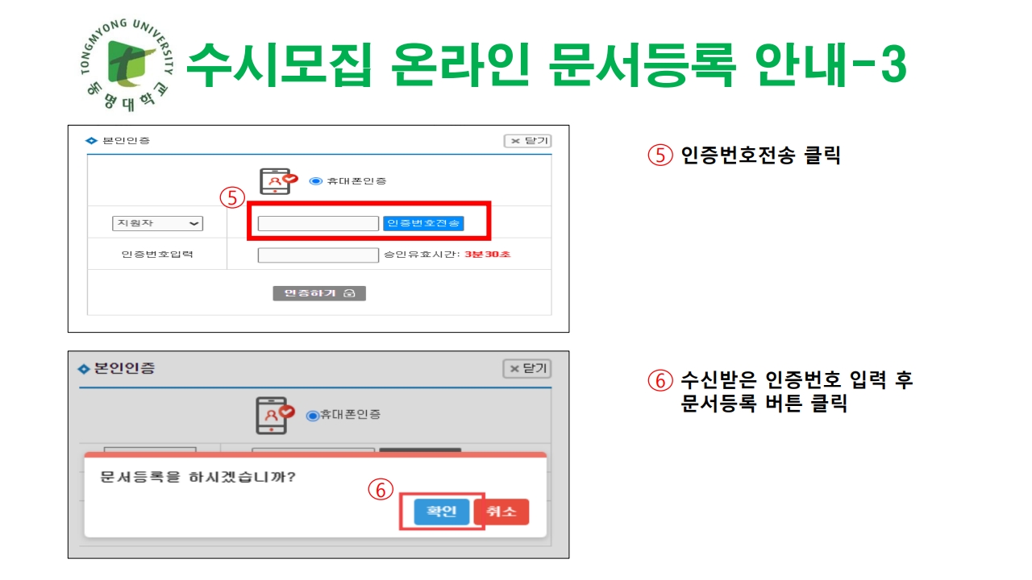1032x580 pixels.
Task: Click the lock icon on the 인증하기 button
Action: [x=349, y=293]
